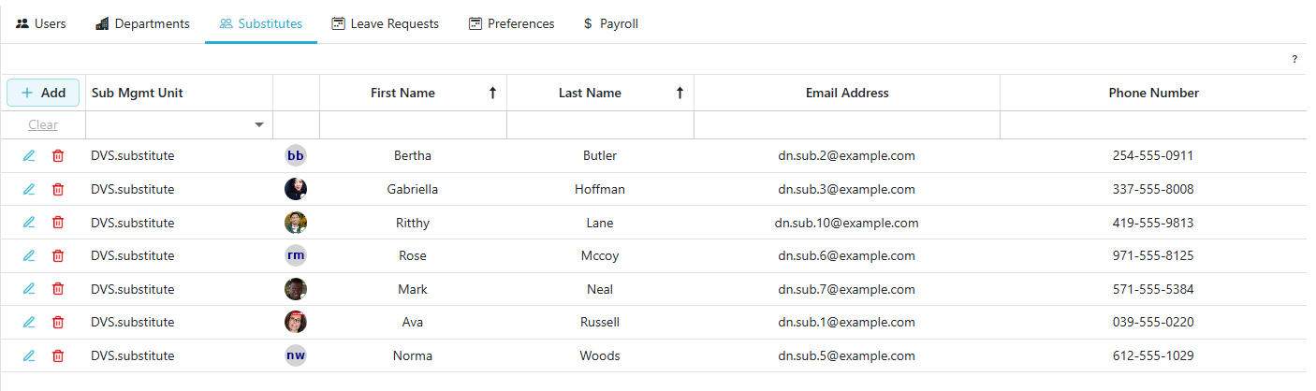Open the Leave Requests tab
Viewport: 1316px width, 391px height.
[x=385, y=24]
